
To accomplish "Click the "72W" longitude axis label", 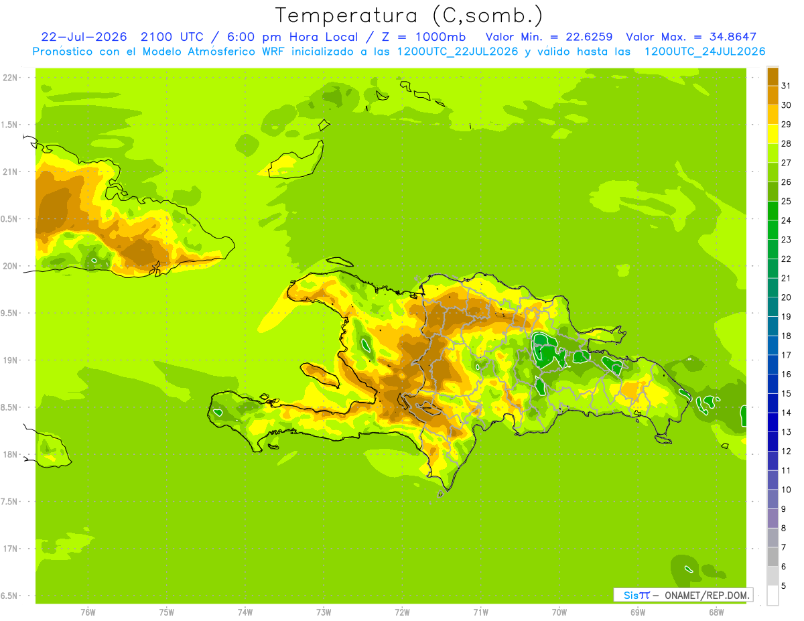I will [402, 612].
